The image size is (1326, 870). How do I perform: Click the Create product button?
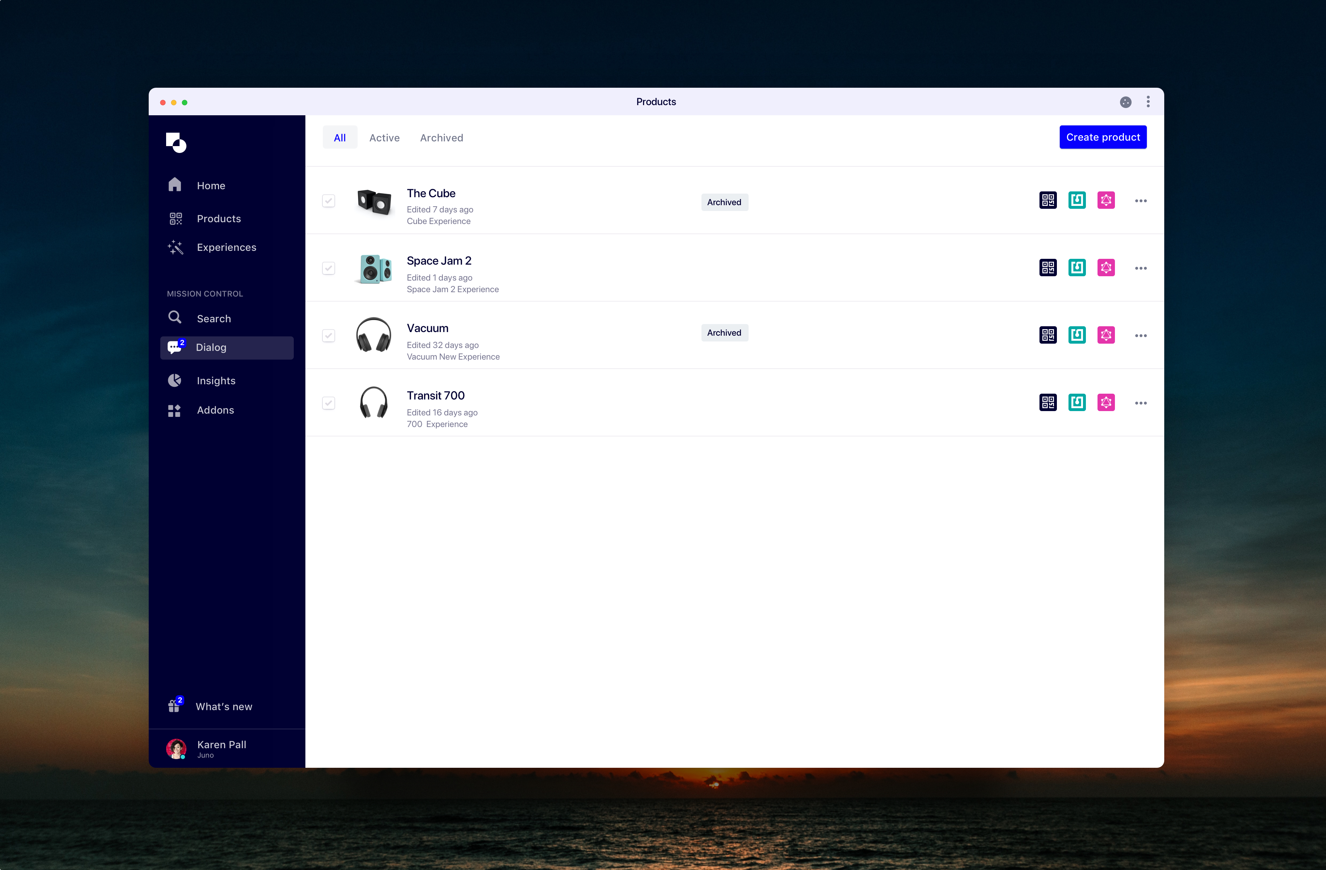(1103, 137)
